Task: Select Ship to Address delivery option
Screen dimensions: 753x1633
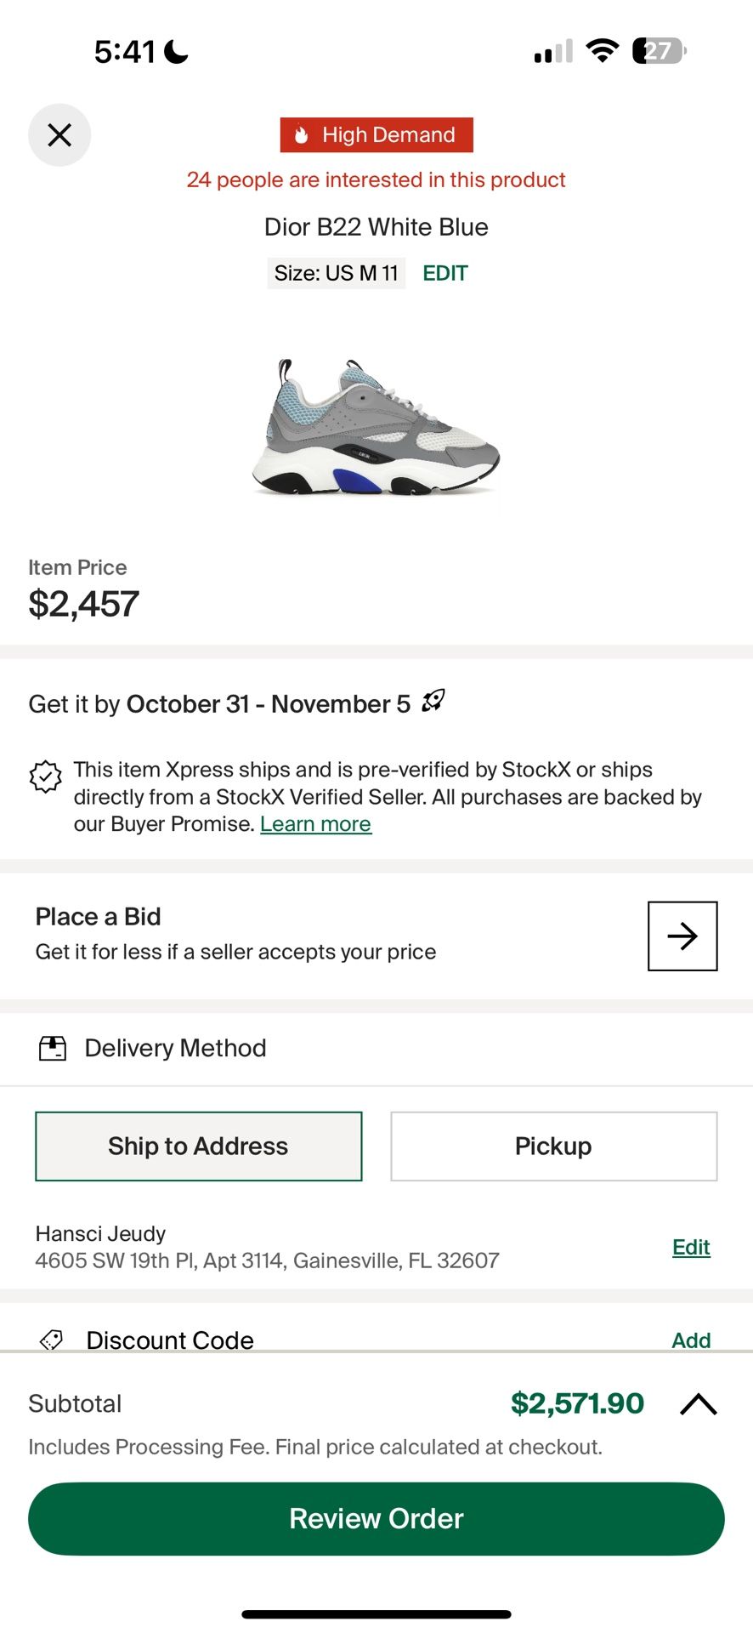Action: tap(198, 1146)
